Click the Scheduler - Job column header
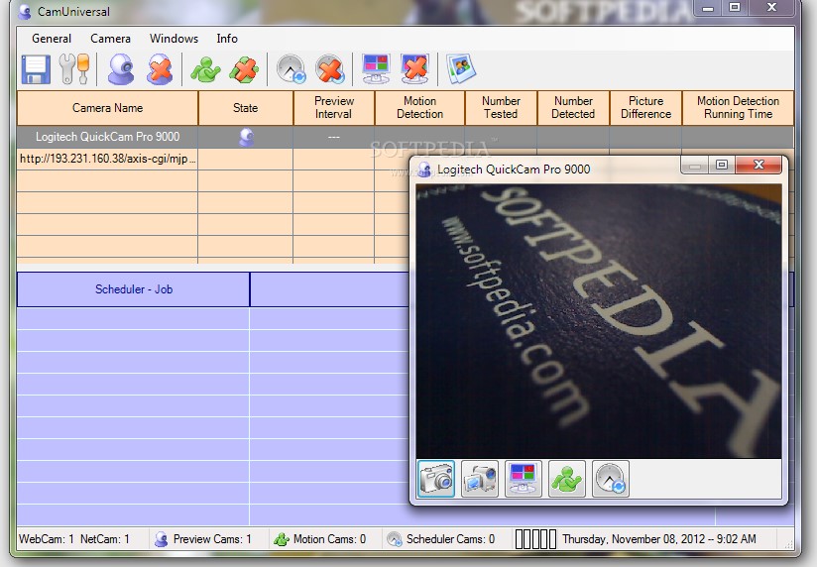 pos(134,289)
